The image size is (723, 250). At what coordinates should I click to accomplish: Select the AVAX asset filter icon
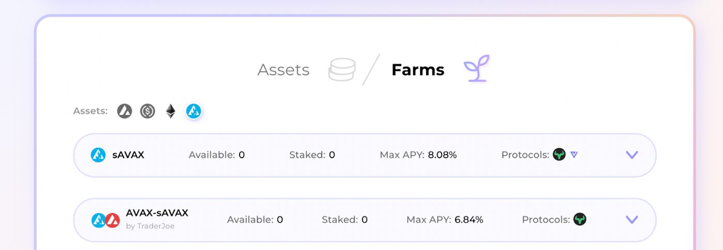pos(124,111)
